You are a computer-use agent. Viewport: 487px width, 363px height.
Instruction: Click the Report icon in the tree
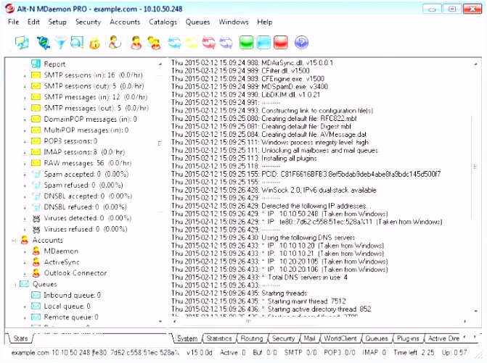[36, 64]
